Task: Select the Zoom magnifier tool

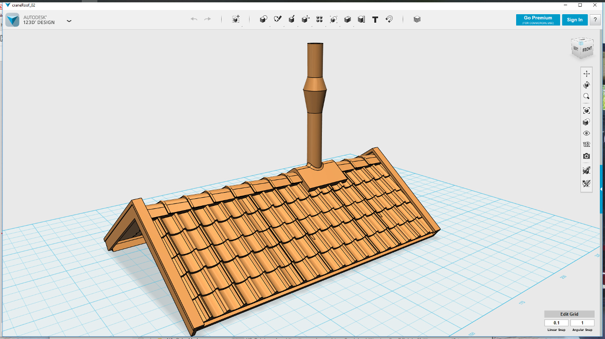Action: coord(587,96)
